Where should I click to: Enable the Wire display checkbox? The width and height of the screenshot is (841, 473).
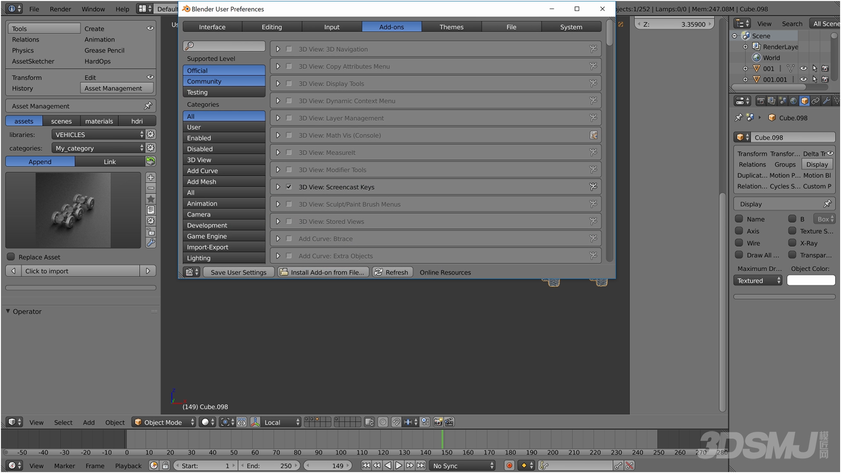pyautogui.click(x=739, y=243)
